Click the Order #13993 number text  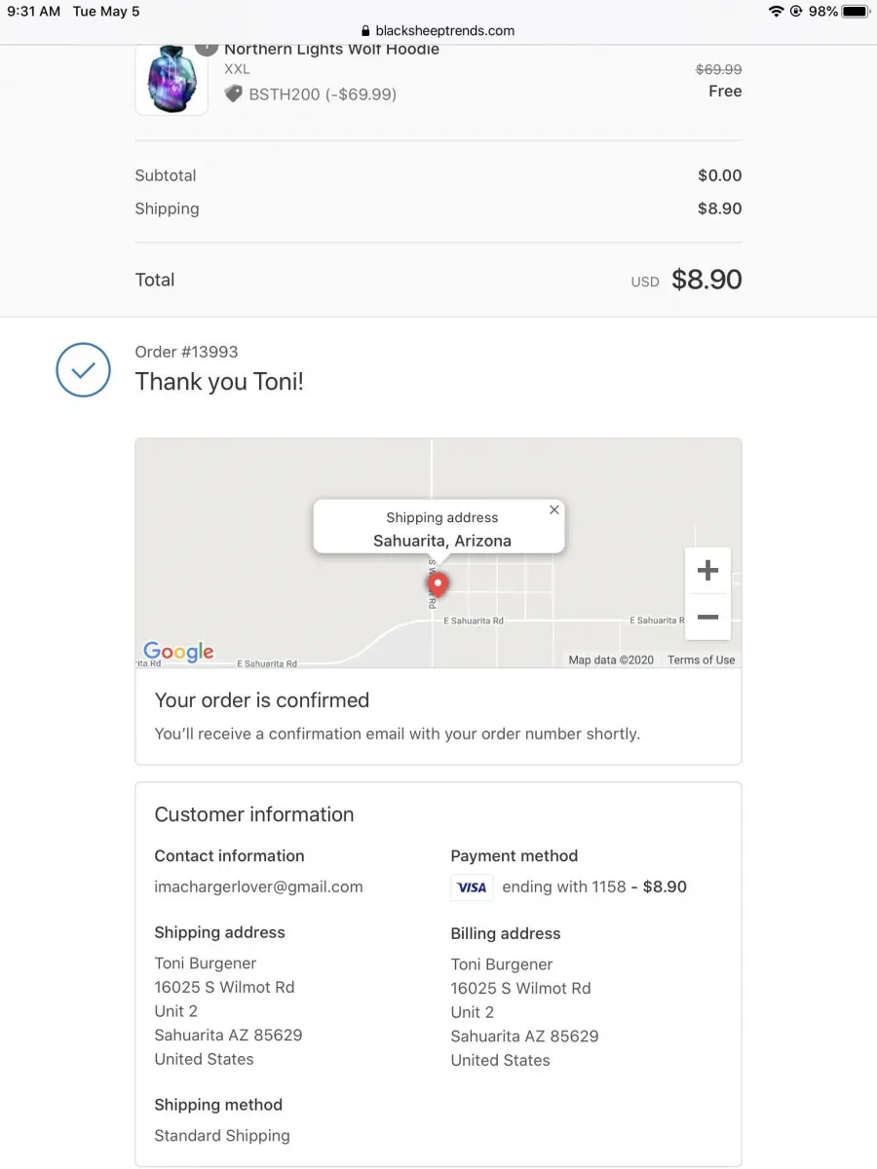(186, 352)
